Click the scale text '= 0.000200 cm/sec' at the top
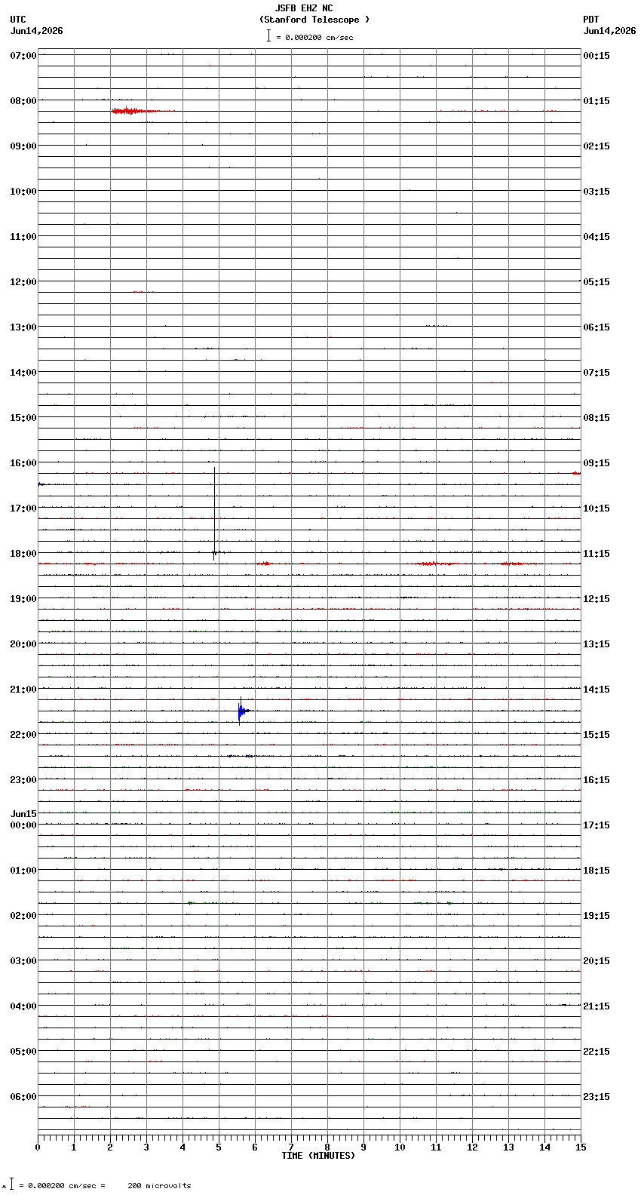This screenshot has width=641, height=1195. [x=314, y=37]
